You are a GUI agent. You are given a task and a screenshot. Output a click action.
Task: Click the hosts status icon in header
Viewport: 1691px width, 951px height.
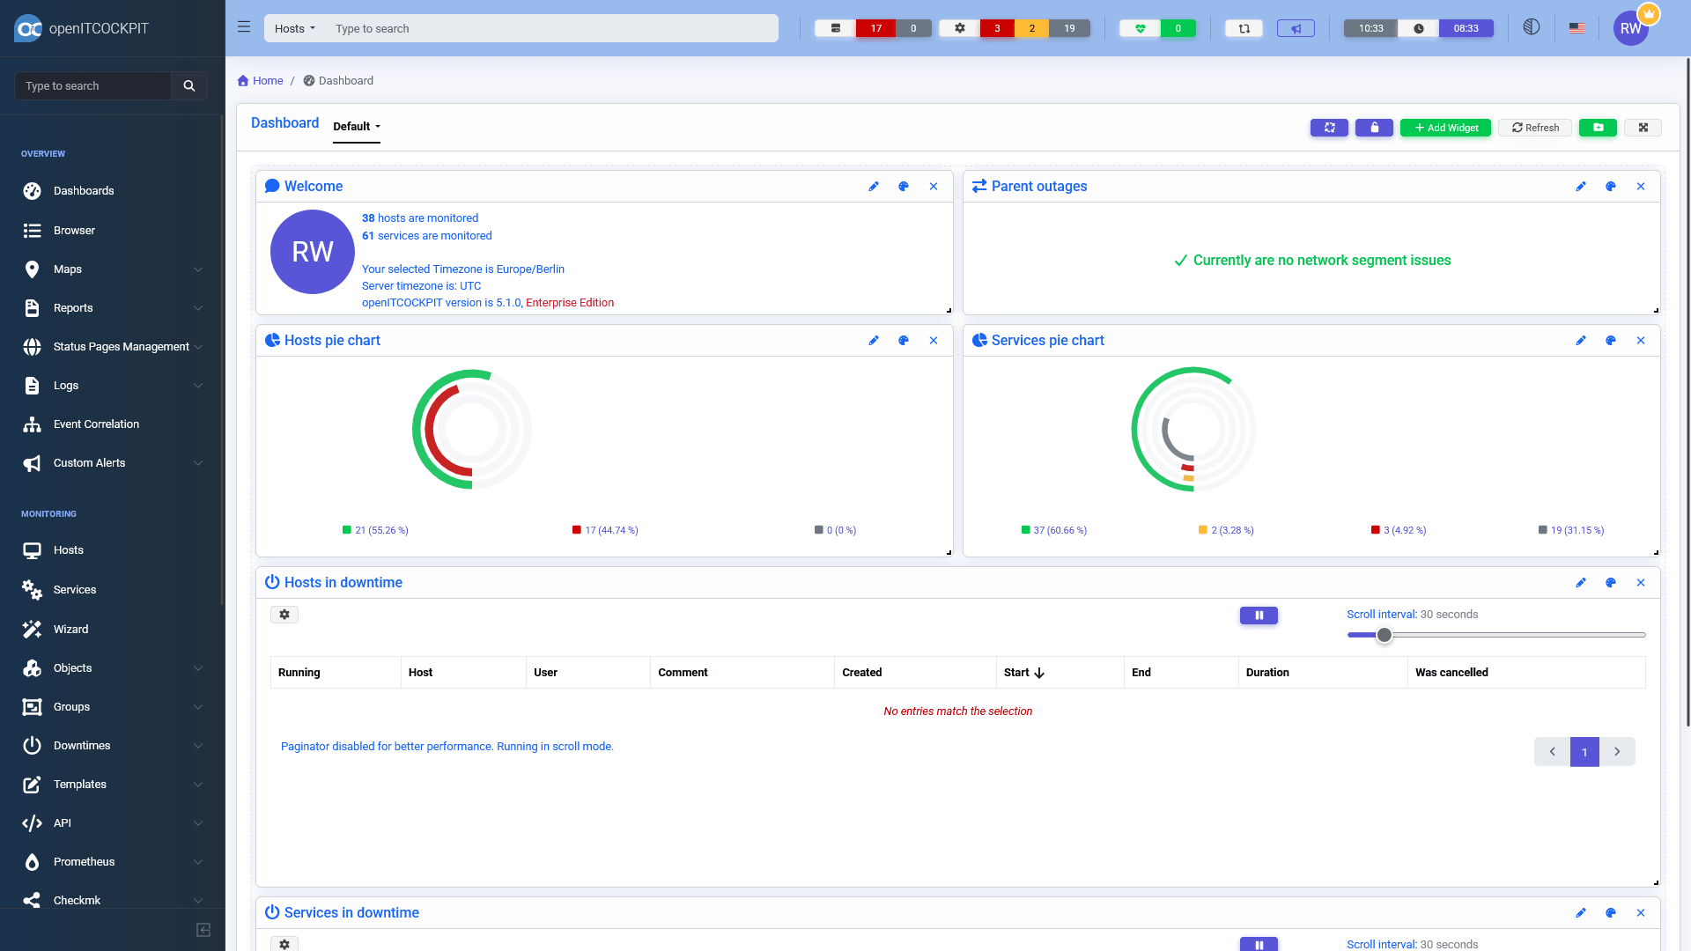(836, 28)
